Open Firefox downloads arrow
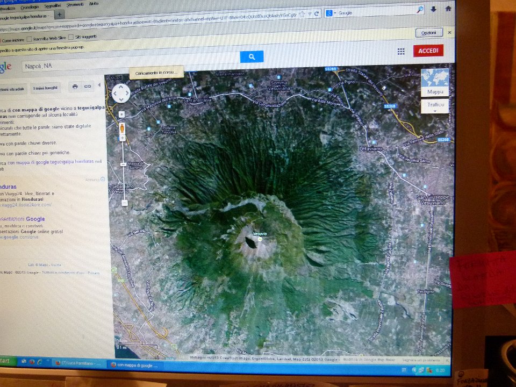 (x=433, y=9)
